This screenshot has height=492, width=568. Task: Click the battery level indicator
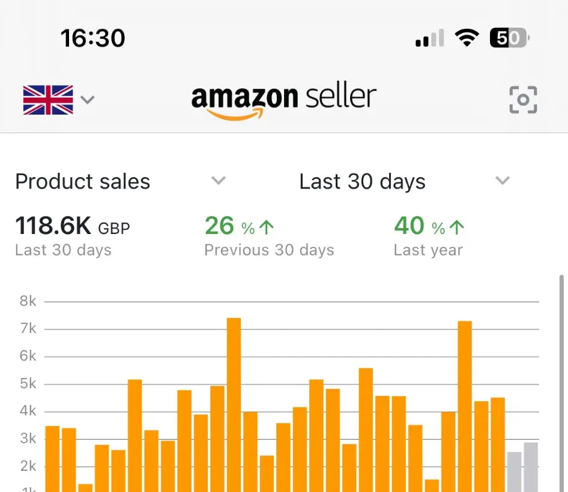pyautogui.click(x=506, y=38)
